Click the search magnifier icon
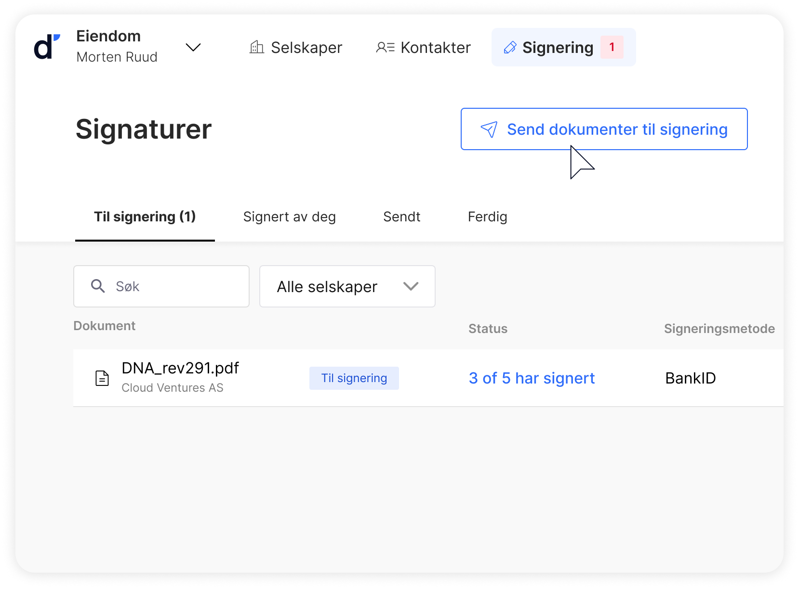Viewport: 799px width, 589px height. [x=98, y=286]
